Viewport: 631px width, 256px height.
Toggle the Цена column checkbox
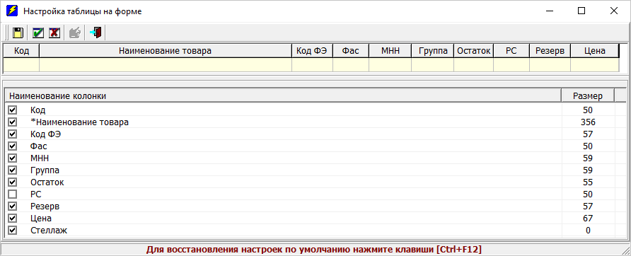13,219
